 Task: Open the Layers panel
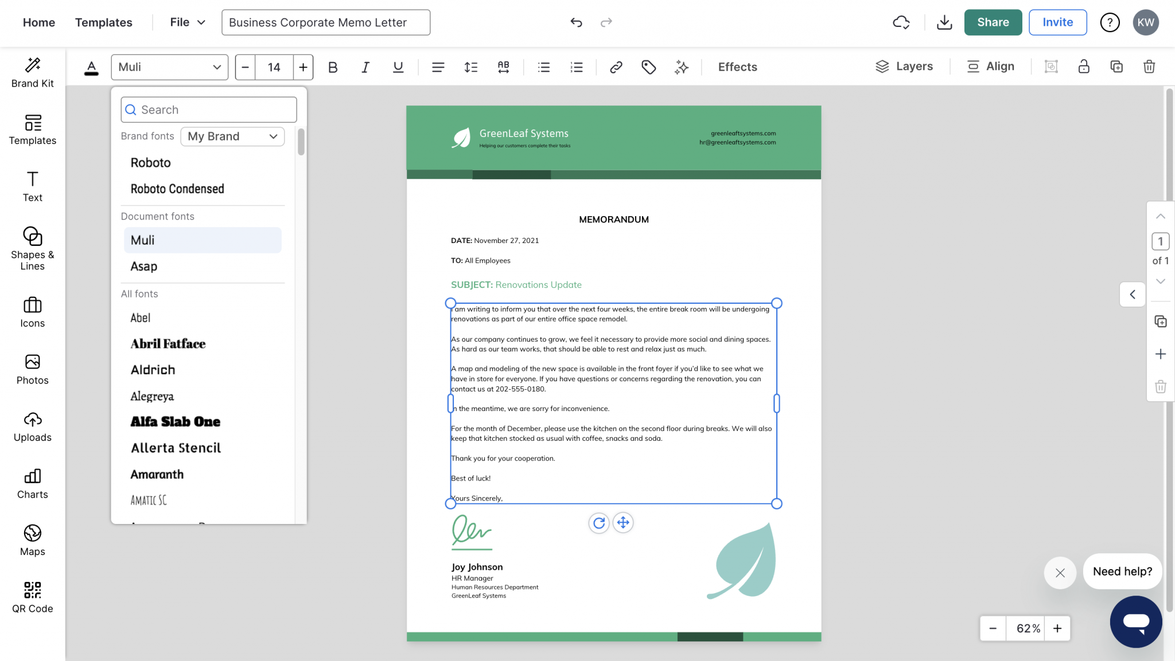click(904, 66)
